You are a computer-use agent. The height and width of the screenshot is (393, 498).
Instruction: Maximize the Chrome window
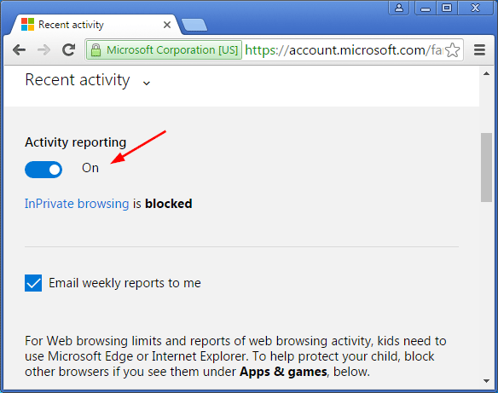tap(447, 8)
